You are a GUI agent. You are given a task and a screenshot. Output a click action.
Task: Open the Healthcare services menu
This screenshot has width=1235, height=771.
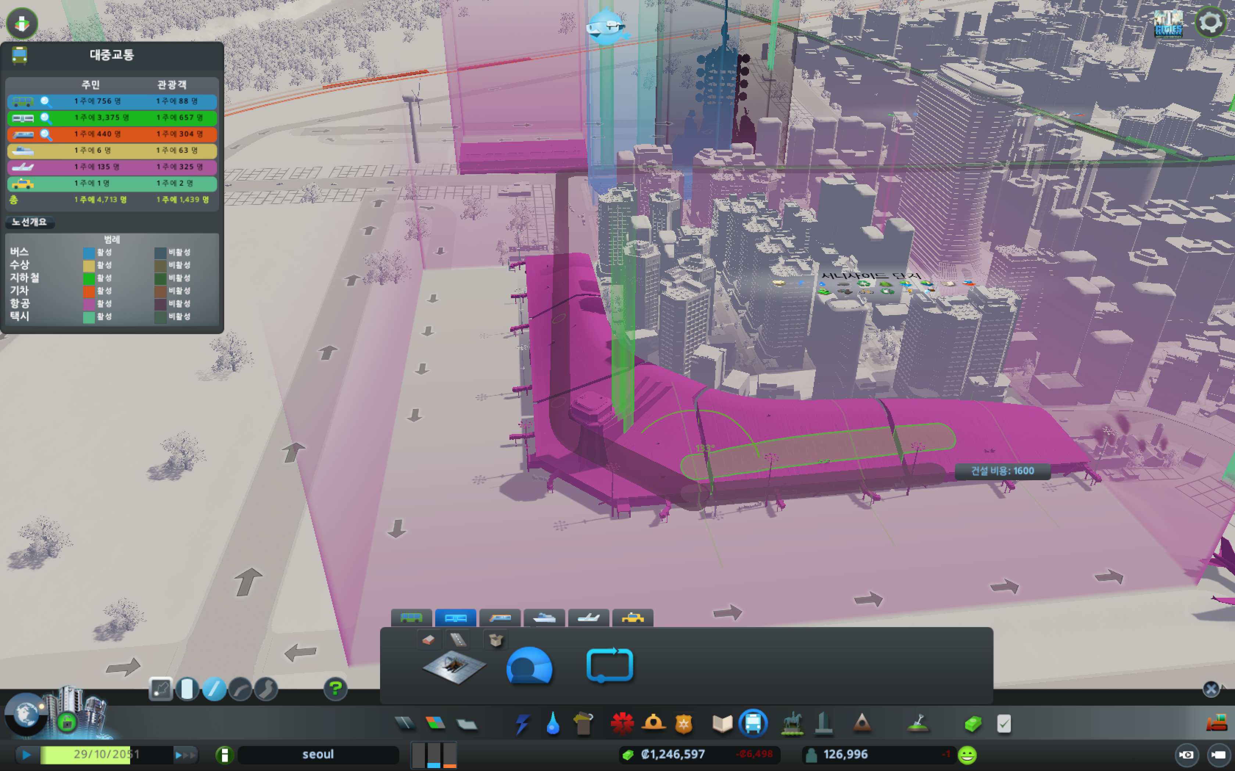pyautogui.click(x=622, y=724)
